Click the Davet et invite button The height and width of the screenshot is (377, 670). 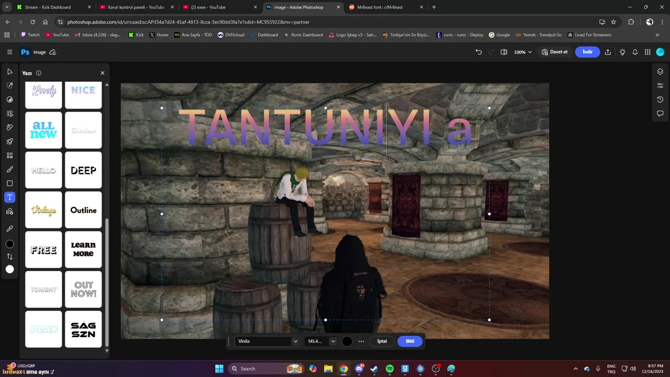tap(555, 52)
